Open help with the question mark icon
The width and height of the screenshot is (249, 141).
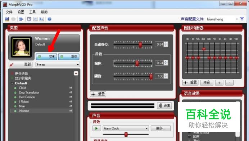click(x=50, y=19)
